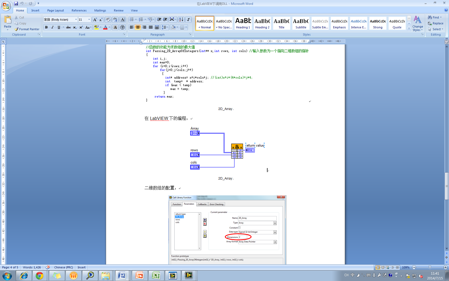Open the font size dropdown
Viewport: 449px width, 281px height.
point(89,20)
